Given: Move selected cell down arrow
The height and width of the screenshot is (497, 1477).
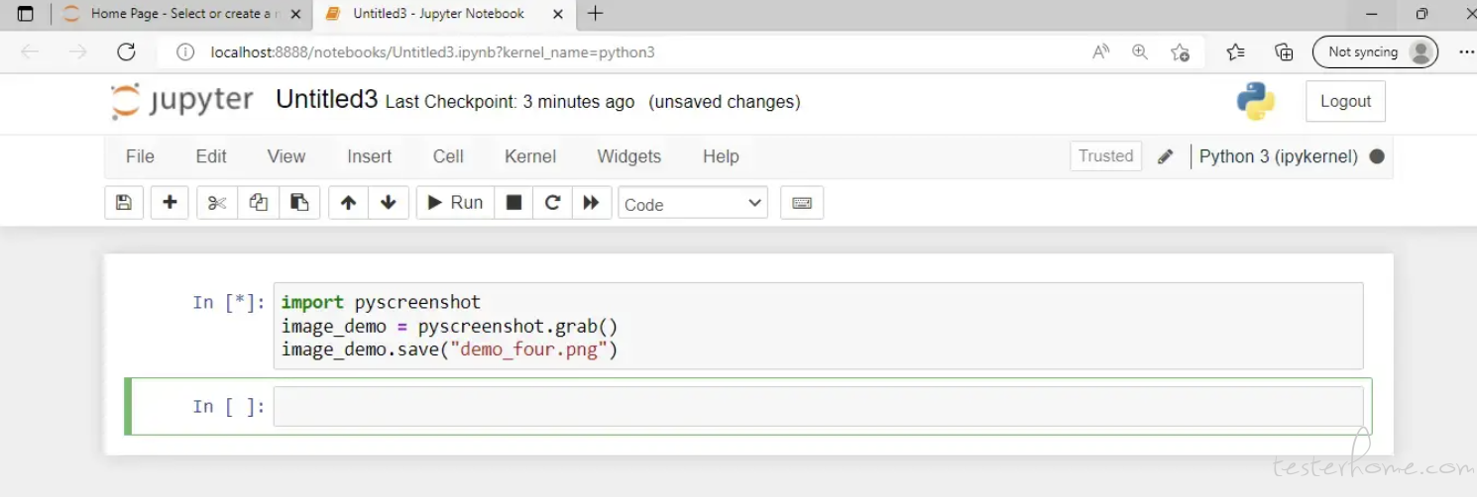Looking at the screenshot, I should pyautogui.click(x=389, y=203).
